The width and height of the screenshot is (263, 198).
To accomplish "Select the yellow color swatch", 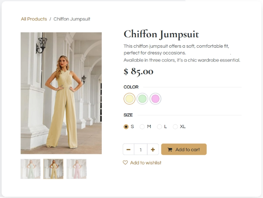I will click(x=129, y=99).
